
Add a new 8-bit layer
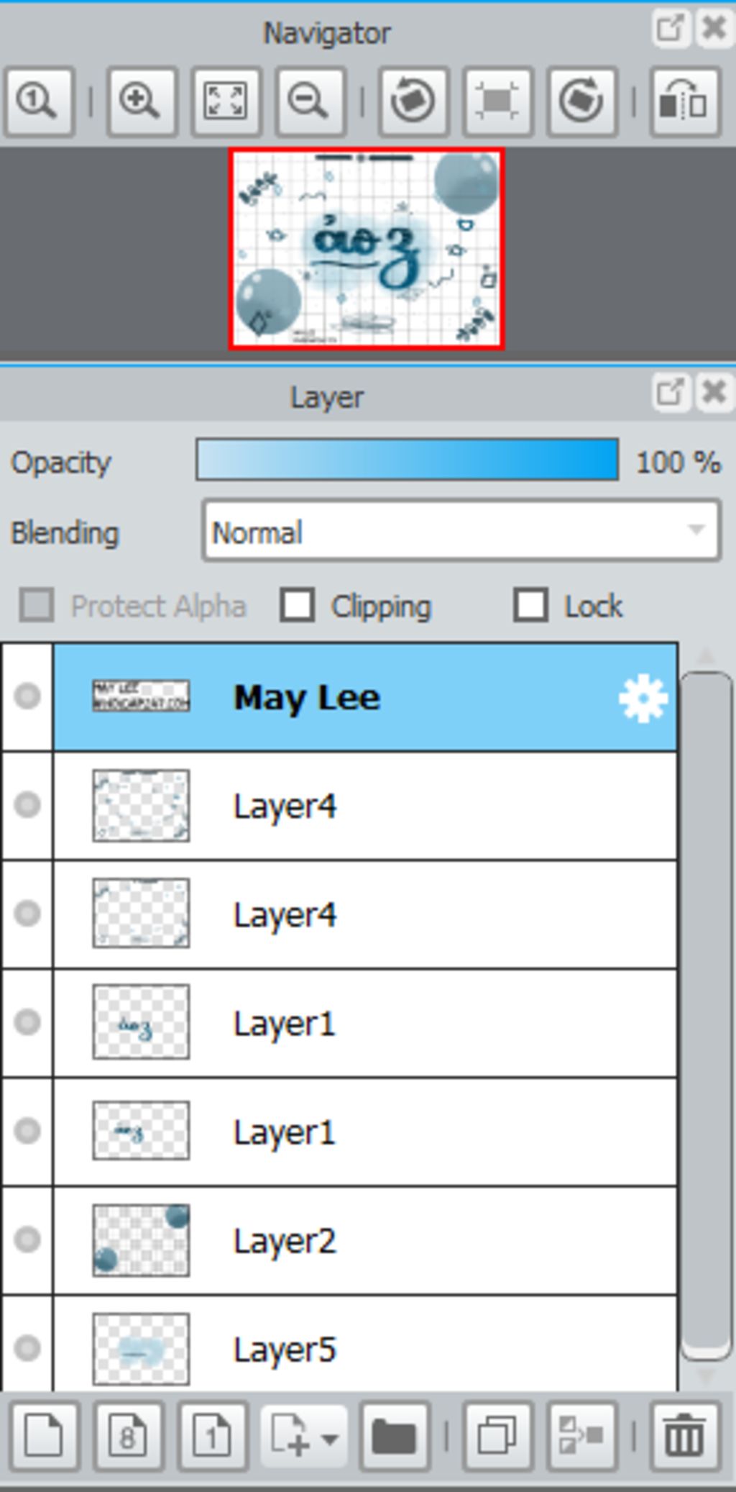(129, 1436)
